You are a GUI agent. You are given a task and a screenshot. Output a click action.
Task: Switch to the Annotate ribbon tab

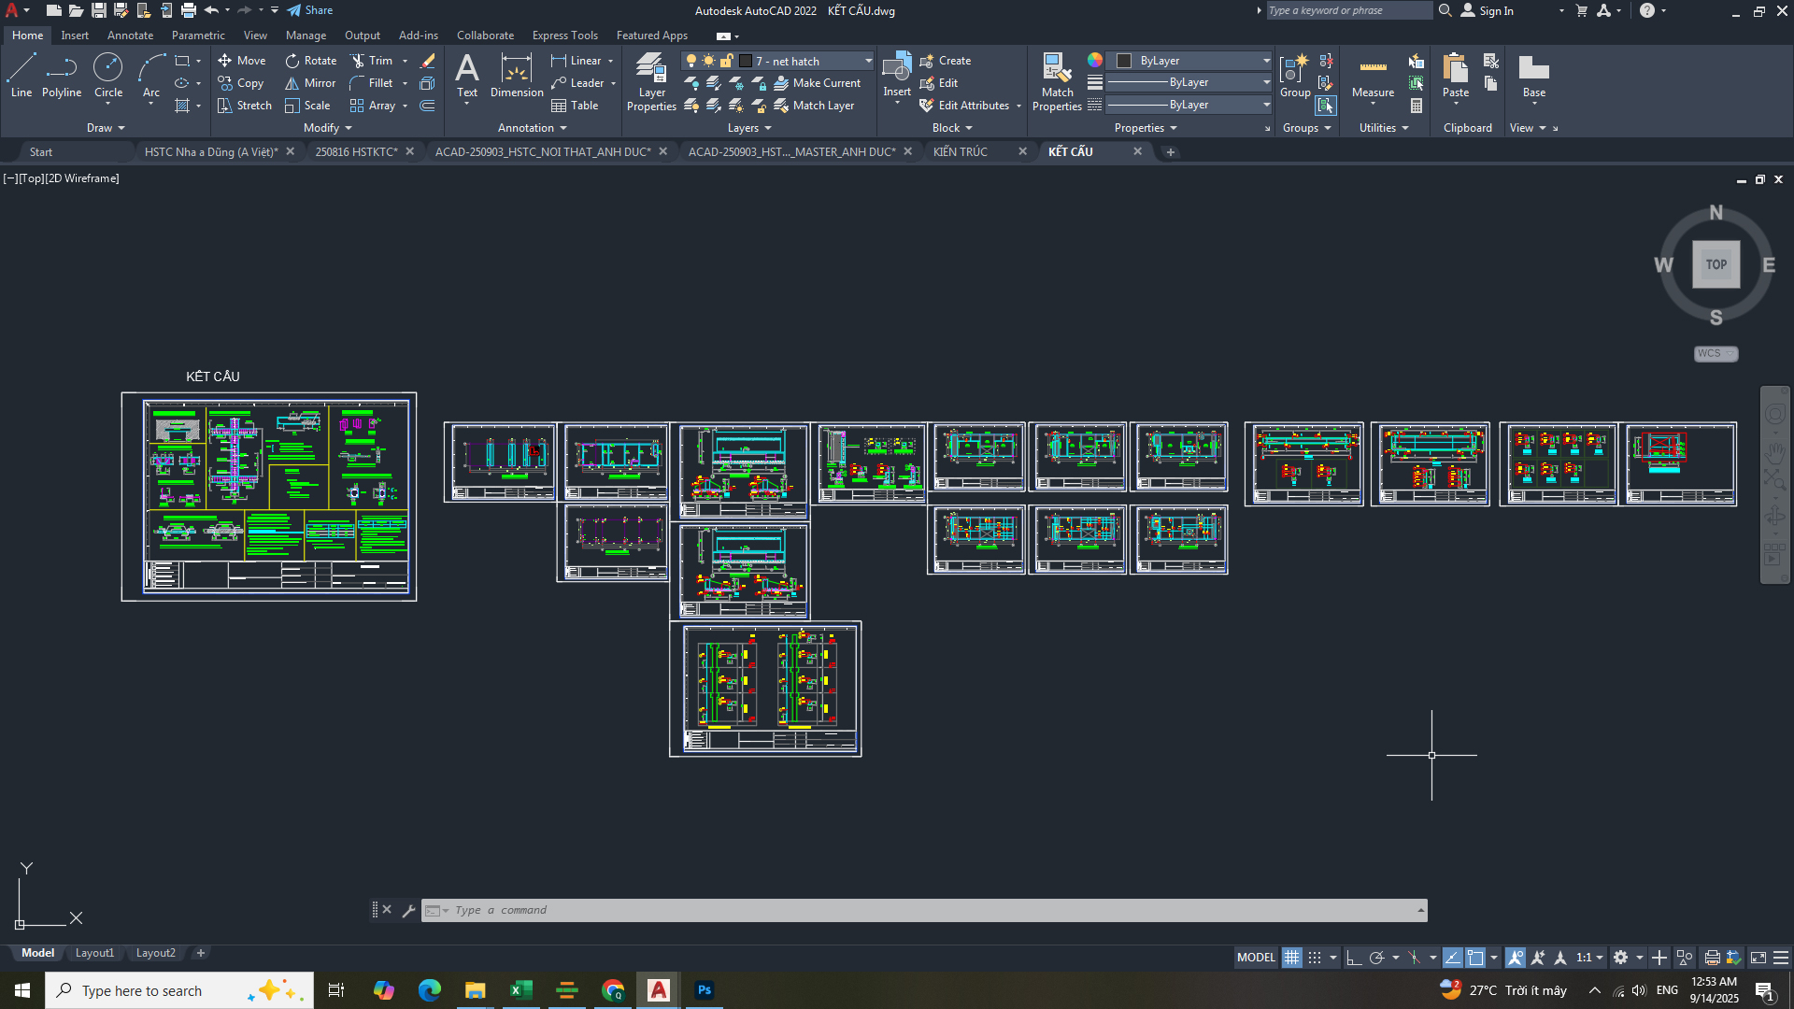130,36
